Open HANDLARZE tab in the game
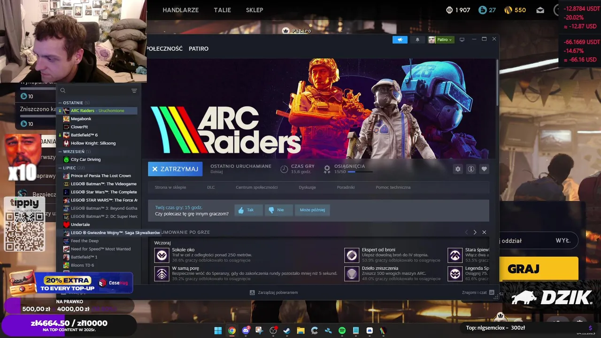Screen dimensions: 601x338 click(x=180, y=10)
